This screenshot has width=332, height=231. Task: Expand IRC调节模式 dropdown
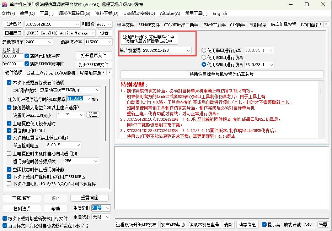pos(98,90)
